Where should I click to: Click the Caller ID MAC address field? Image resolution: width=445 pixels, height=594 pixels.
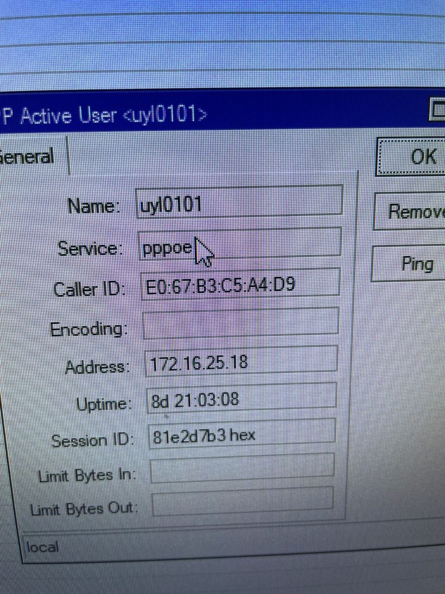pos(240,284)
